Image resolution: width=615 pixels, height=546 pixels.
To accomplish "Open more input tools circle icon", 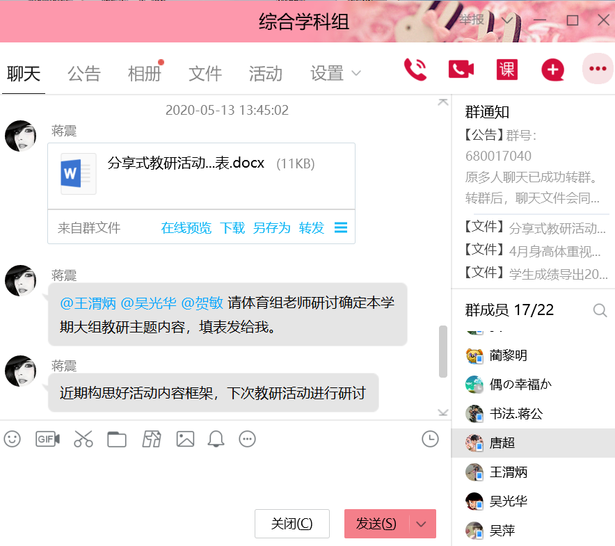I will coord(247,439).
